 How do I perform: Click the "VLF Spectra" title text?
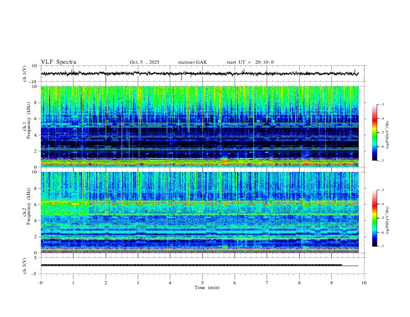coord(58,62)
